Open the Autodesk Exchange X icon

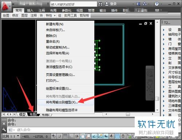[x=138, y=4]
